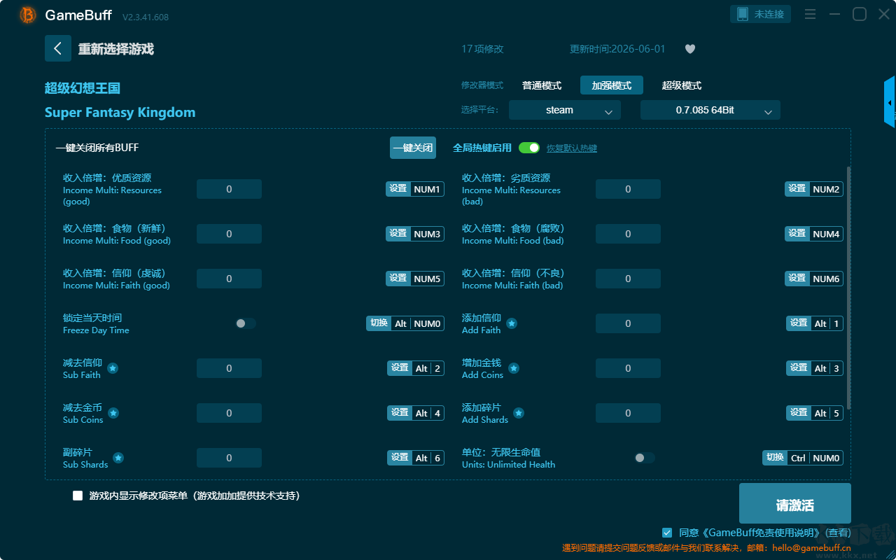
Task: Click the Add Coins value field
Action: point(628,368)
